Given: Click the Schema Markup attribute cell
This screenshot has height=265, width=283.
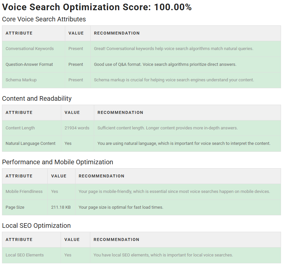Looking at the screenshot, I should point(21,80).
